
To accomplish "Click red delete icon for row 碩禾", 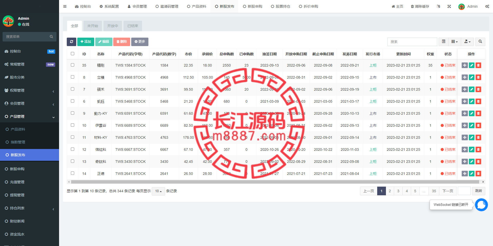I will (478, 89).
